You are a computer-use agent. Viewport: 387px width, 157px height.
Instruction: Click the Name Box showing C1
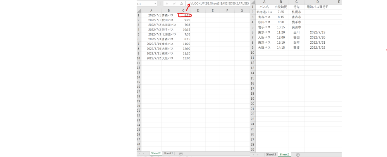tap(145, 3)
